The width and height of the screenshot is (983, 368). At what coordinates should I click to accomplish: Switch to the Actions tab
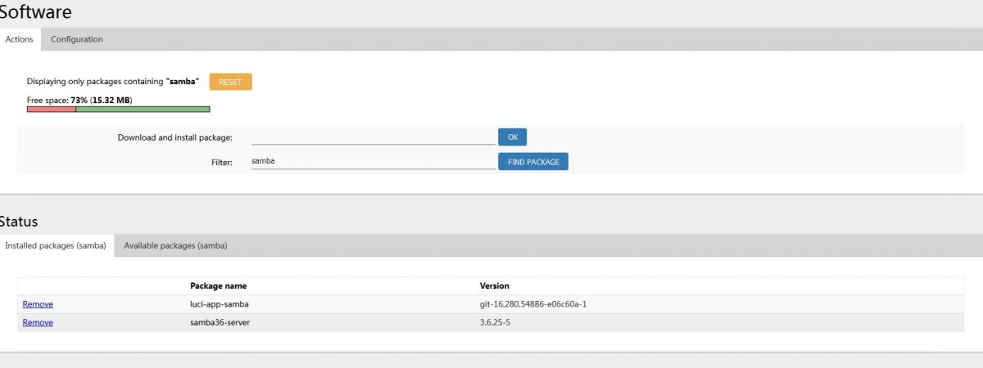(x=20, y=39)
